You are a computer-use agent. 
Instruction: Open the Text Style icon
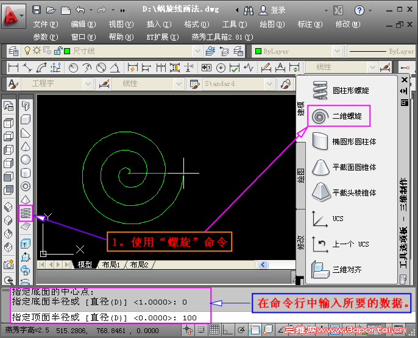point(13,84)
